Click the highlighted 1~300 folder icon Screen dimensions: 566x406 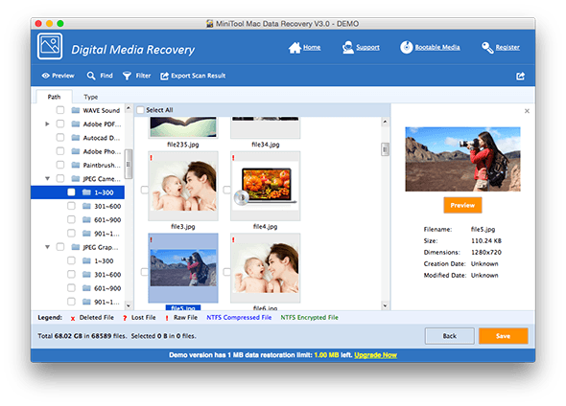tap(86, 192)
